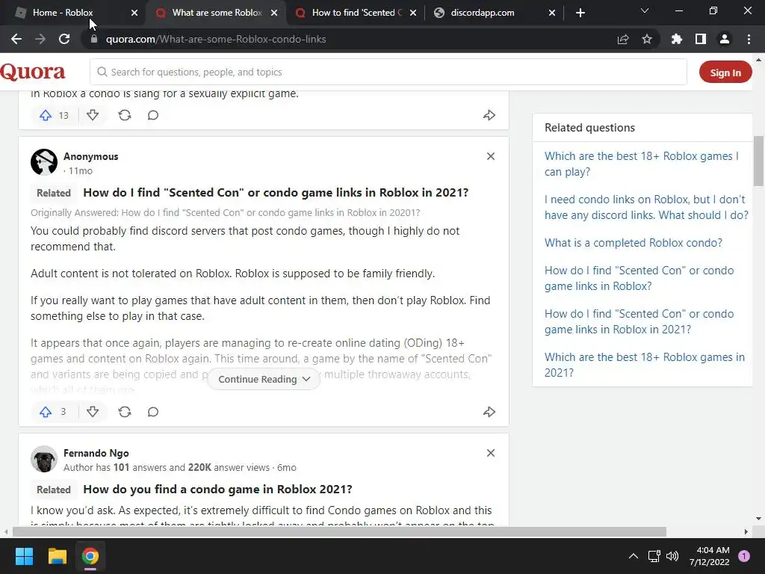765x574 pixels.
Task: Click the browser forward arrow
Action: [40, 39]
